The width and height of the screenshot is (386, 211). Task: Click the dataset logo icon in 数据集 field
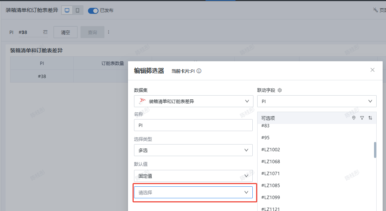click(142, 101)
